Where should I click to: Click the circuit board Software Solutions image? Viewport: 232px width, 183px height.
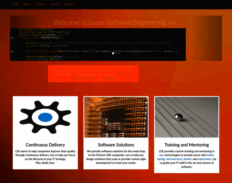tap(116, 117)
